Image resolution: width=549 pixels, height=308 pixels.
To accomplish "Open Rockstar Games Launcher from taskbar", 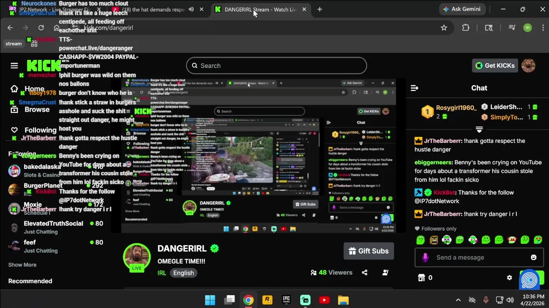I will 267,300.
